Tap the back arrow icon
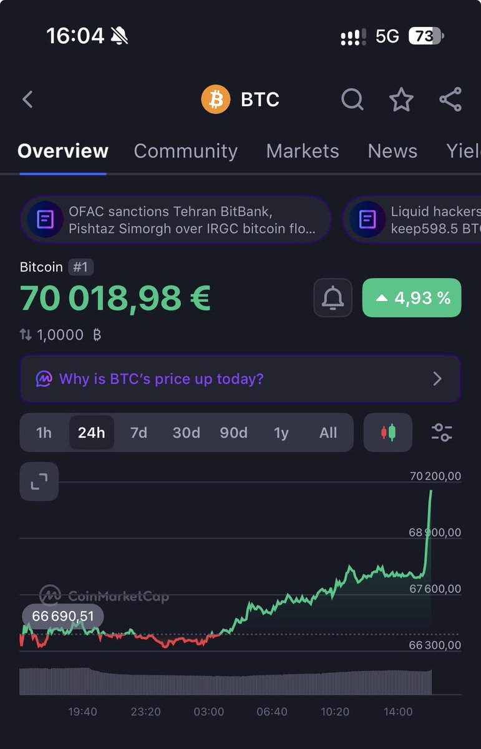 pyautogui.click(x=27, y=99)
